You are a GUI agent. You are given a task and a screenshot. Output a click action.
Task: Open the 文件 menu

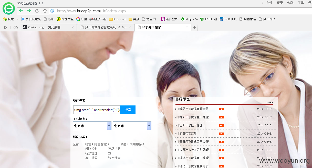click(269, 3)
